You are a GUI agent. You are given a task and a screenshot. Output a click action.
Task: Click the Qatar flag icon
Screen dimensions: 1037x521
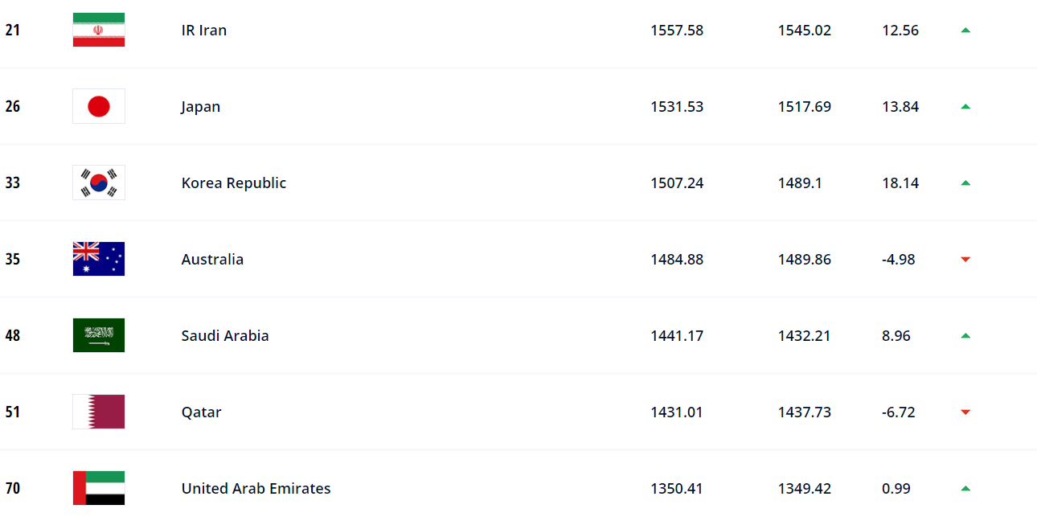coord(99,412)
